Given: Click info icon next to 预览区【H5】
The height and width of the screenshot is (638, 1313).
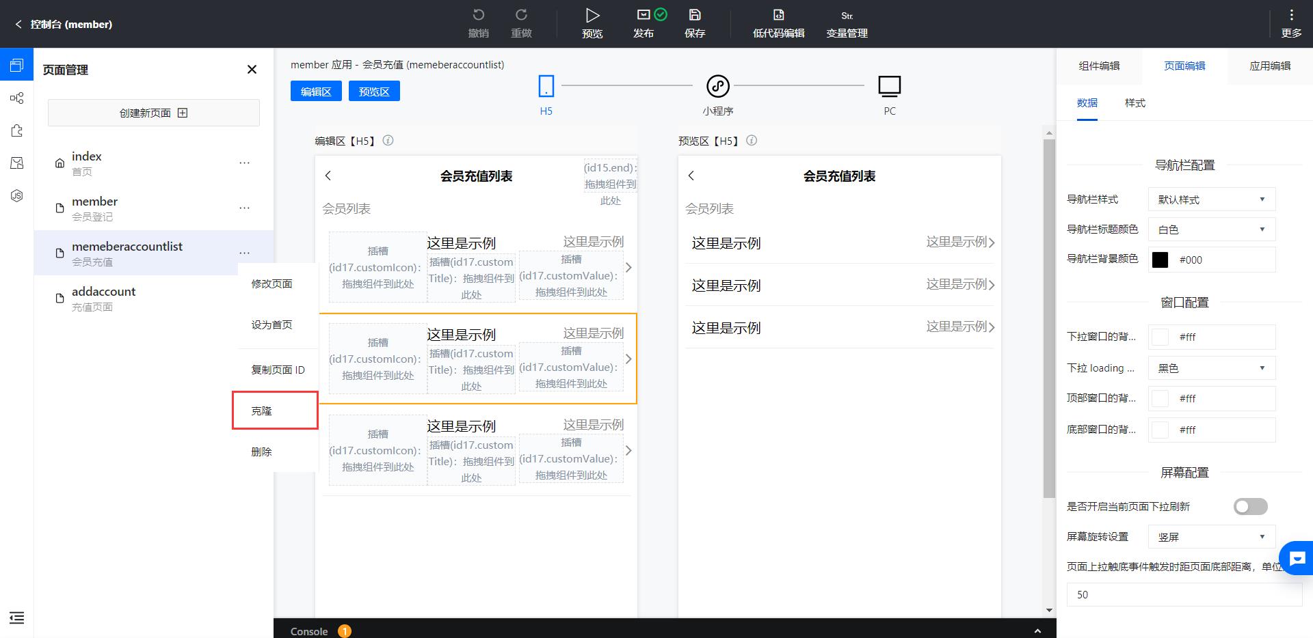Looking at the screenshot, I should (x=752, y=141).
